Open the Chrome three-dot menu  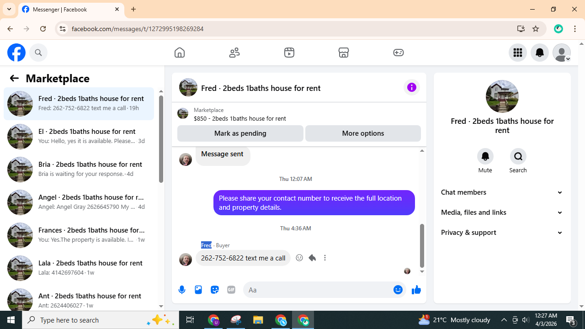pyautogui.click(x=575, y=29)
